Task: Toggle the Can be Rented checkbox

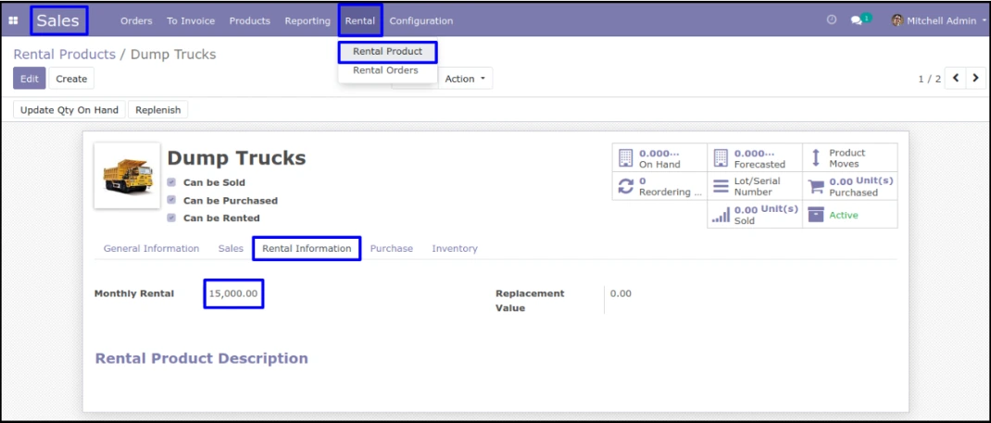Action: 171,218
